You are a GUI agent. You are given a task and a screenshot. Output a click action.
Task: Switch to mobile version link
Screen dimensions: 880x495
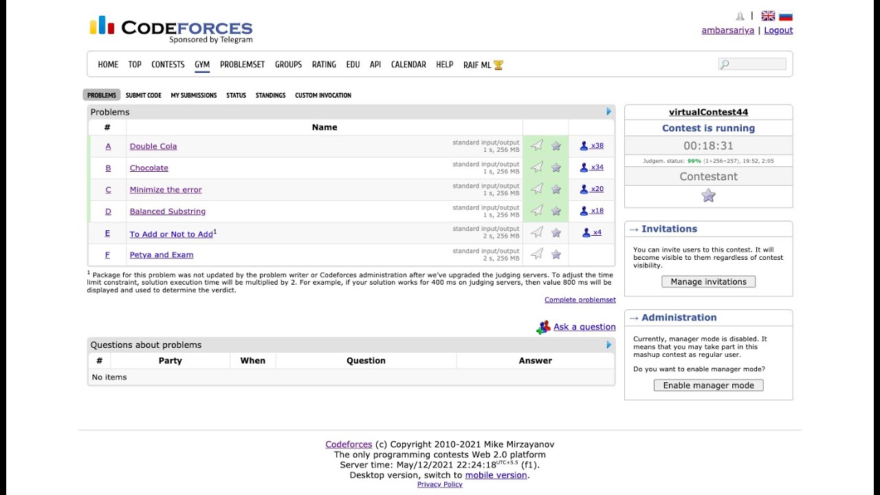(496, 475)
